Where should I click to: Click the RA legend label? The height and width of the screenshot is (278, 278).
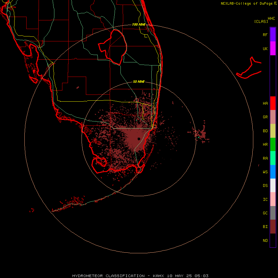pos(265,158)
